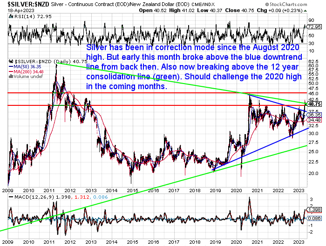
Task: Click the Low 40.37 value
Action: pos(210,10)
